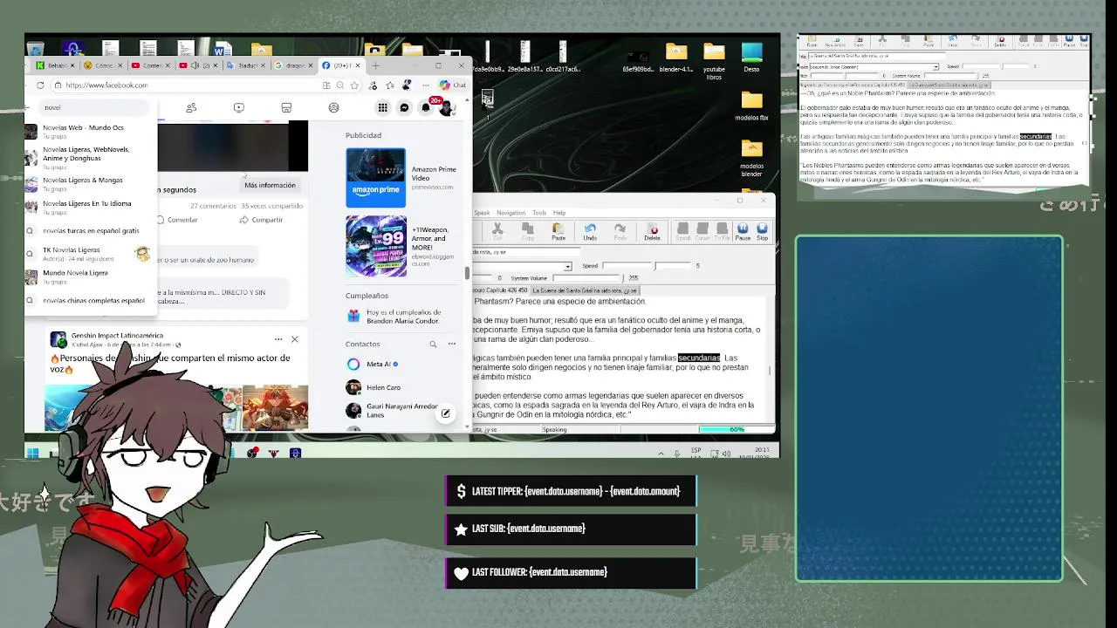
Task: Open the Facebook Watch video icon
Action: point(239,107)
